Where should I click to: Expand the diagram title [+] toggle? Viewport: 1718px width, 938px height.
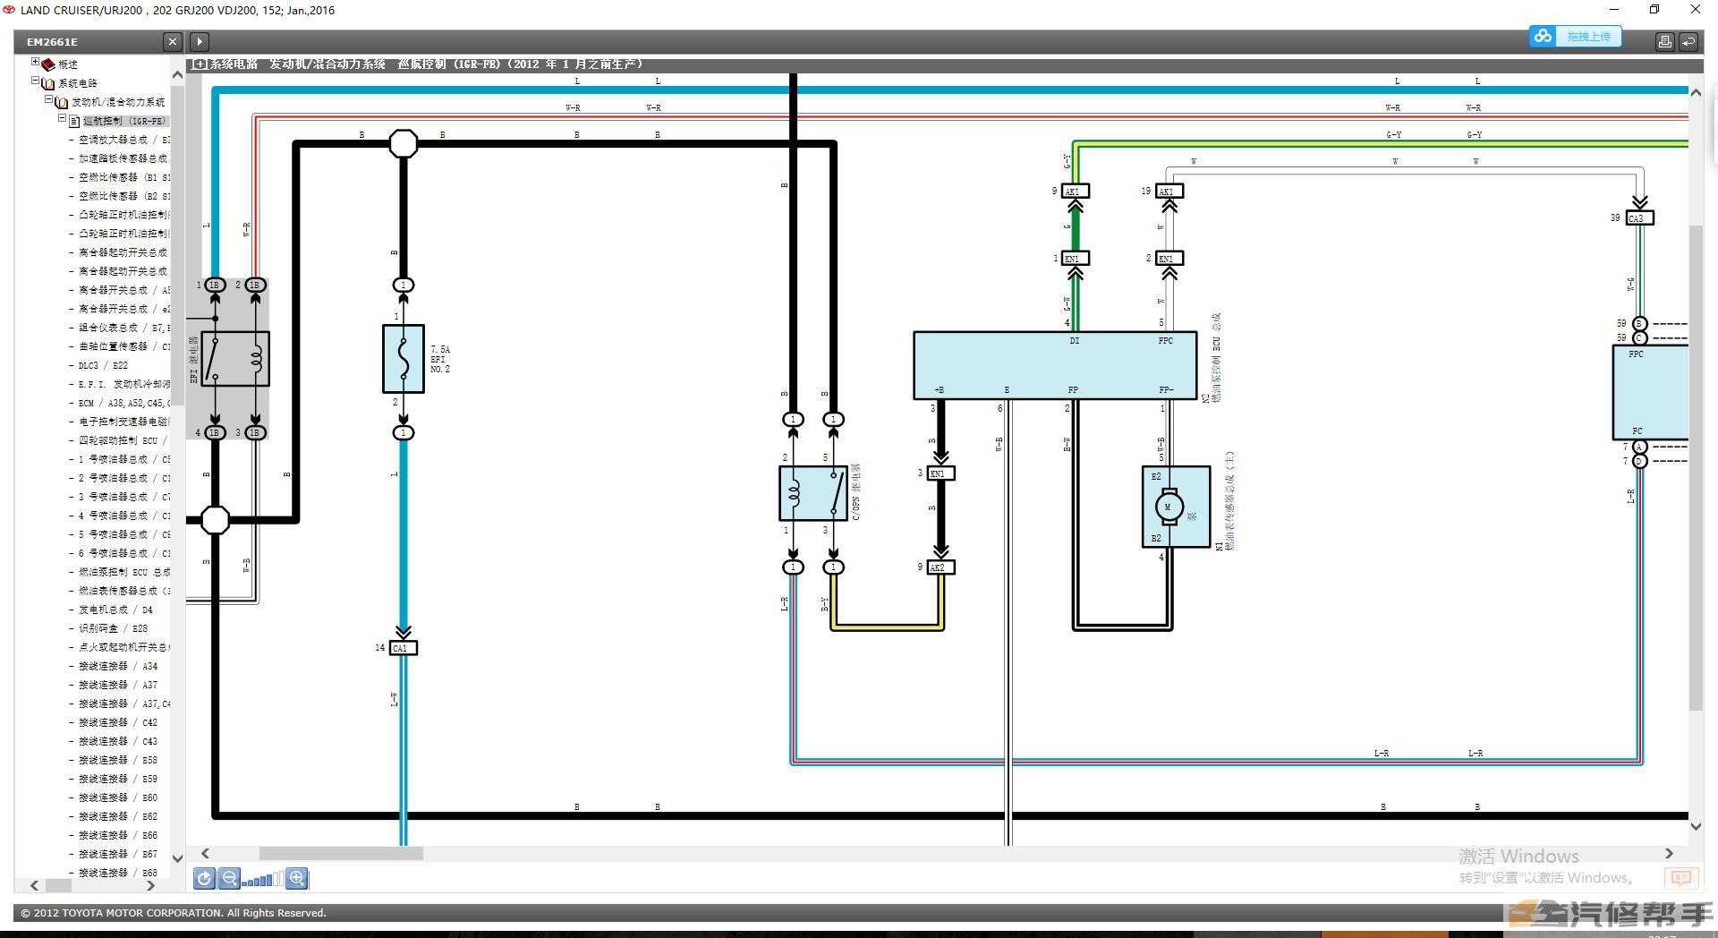[x=200, y=64]
